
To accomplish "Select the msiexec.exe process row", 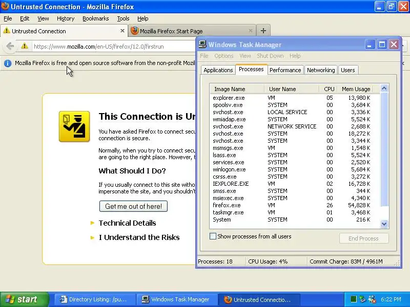I will (x=295, y=198).
